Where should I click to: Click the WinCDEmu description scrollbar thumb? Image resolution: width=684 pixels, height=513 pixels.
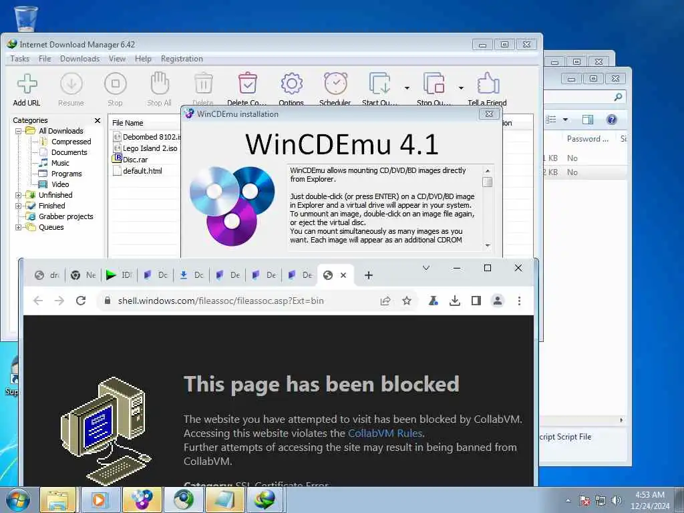click(x=488, y=182)
